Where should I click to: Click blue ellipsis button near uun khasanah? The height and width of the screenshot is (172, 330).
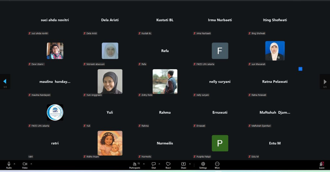point(300,69)
